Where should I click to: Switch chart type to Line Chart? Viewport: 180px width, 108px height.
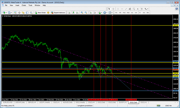click(x=77, y=13)
